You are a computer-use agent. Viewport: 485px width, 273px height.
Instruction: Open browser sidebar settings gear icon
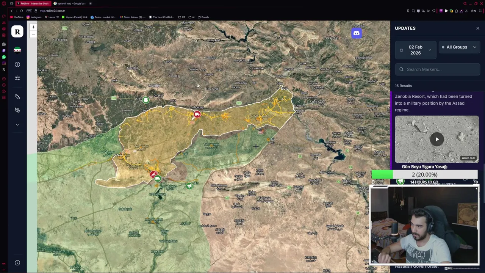pyautogui.click(x=4, y=97)
